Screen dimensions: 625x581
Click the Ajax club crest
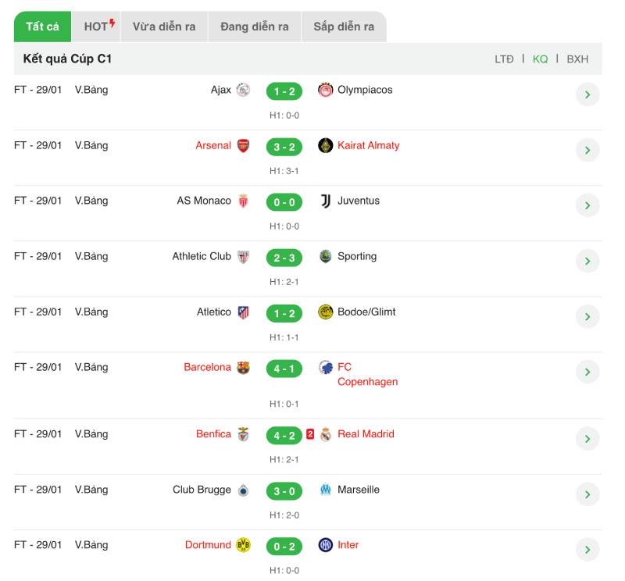[x=243, y=90]
